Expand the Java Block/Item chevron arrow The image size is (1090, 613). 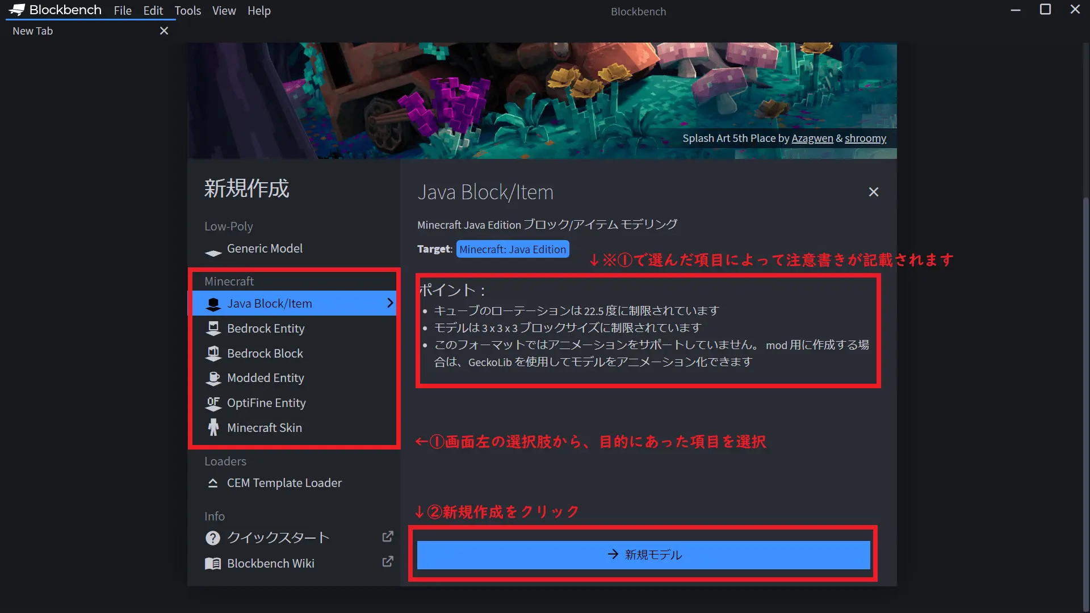pos(389,303)
